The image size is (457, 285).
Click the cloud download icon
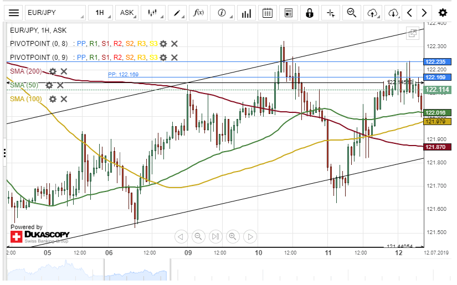pos(393,13)
